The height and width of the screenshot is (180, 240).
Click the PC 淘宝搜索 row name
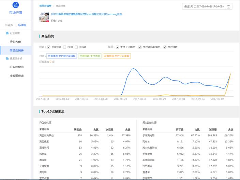(44, 141)
